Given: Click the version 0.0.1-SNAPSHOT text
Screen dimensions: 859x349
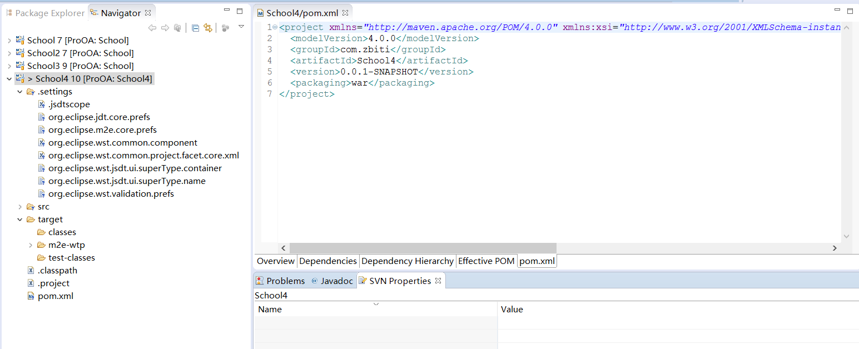Looking at the screenshot, I should click(x=379, y=72).
